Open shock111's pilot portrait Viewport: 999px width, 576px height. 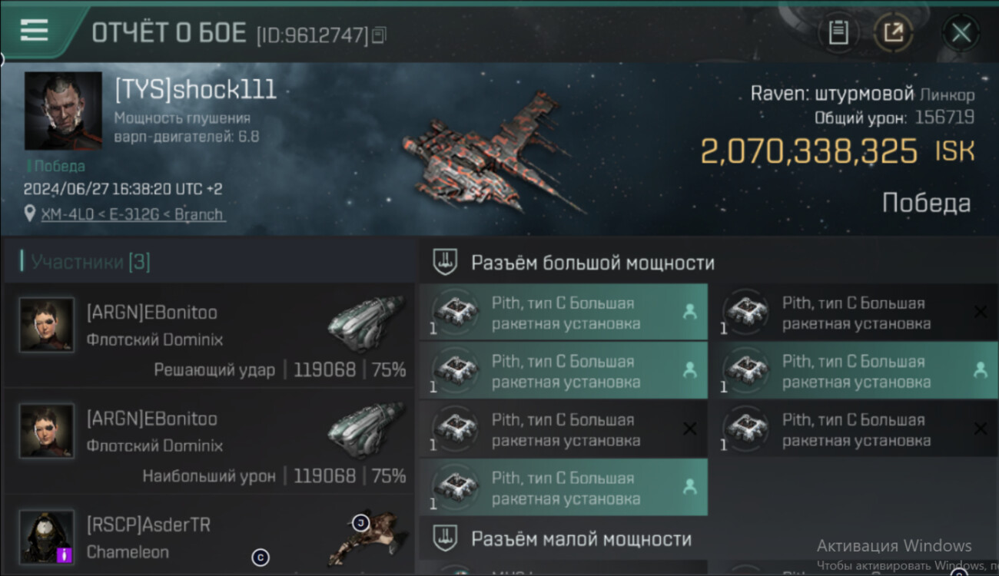click(x=63, y=111)
